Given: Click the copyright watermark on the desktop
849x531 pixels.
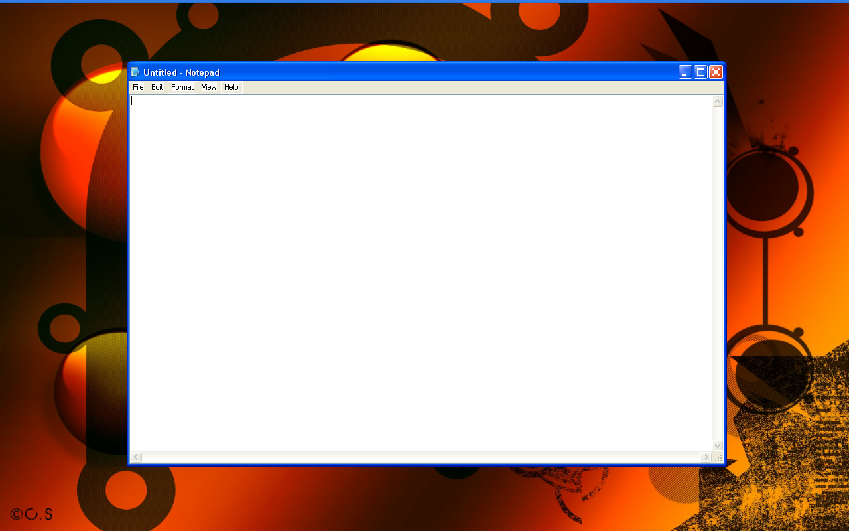Looking at the screenshot, I should tap(30, 513).
